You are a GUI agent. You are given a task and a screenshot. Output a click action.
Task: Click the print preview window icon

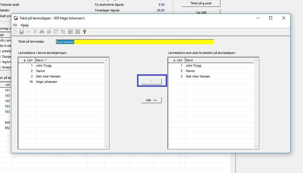(56, 32)
